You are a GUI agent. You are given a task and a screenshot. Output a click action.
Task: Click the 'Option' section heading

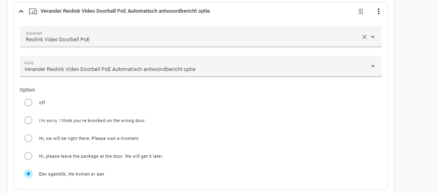(x=27, y=90)
